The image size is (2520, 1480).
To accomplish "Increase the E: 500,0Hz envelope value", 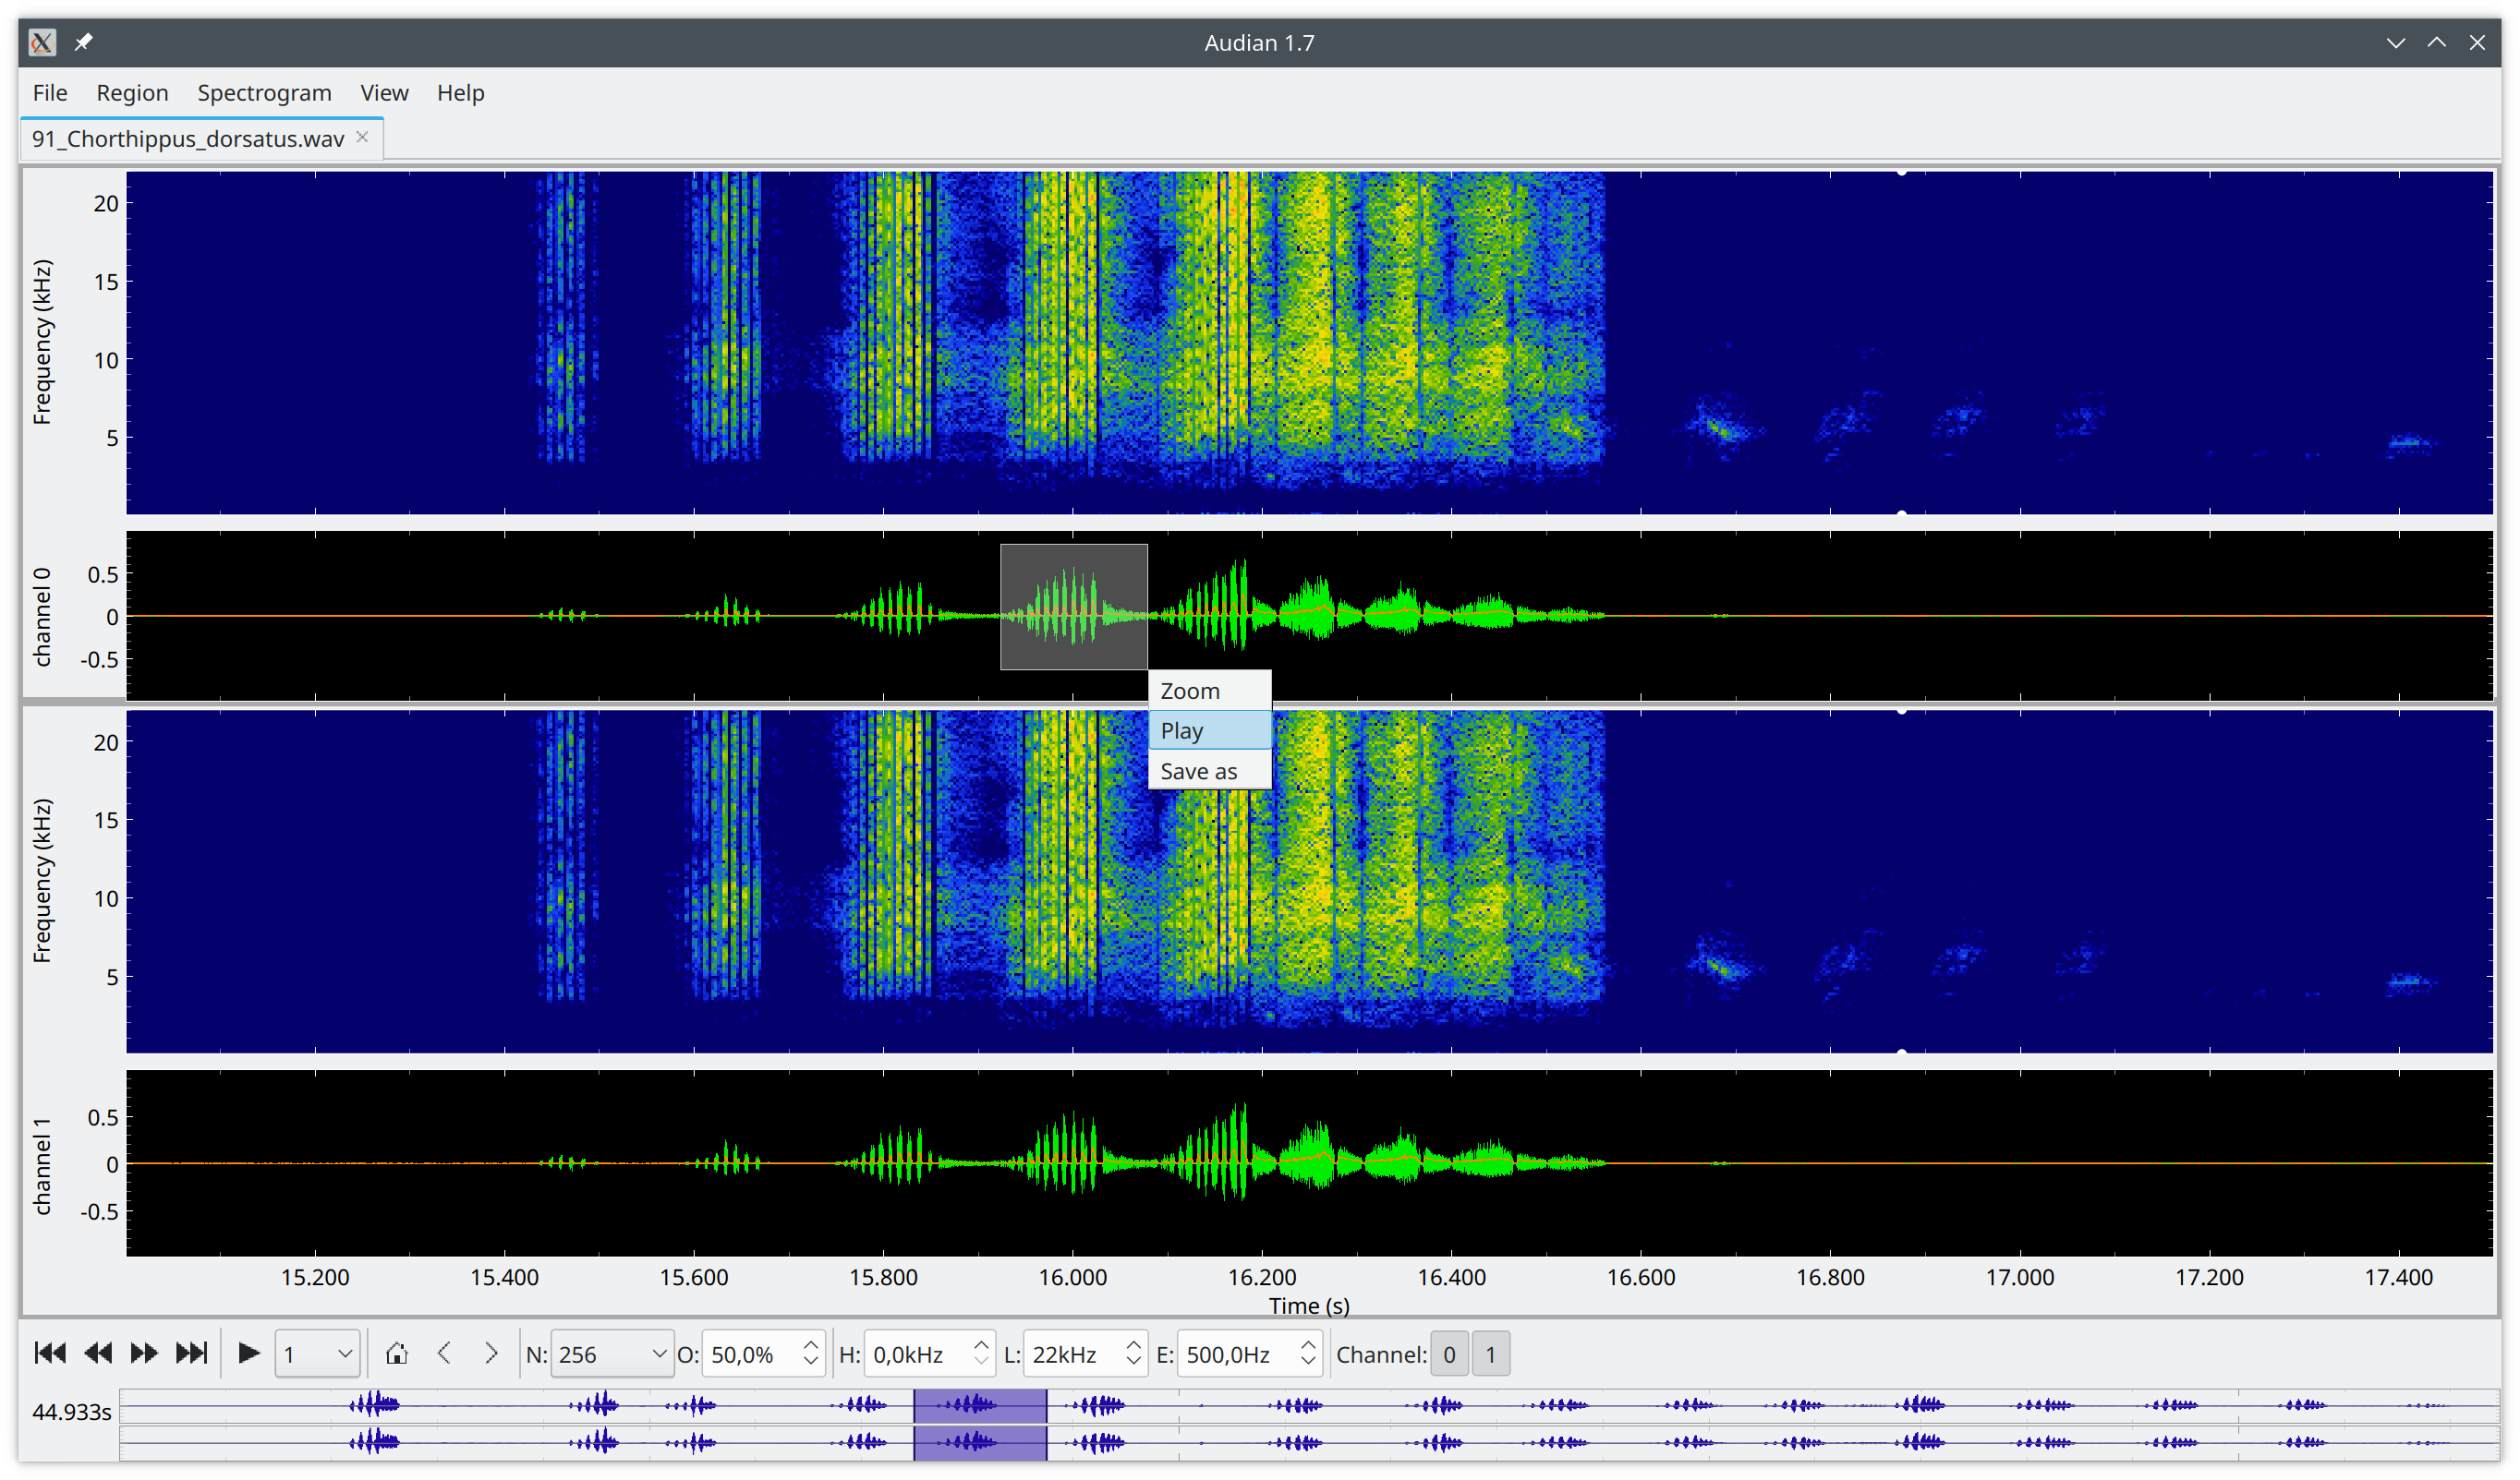I will click(x=1308, y=1344).
